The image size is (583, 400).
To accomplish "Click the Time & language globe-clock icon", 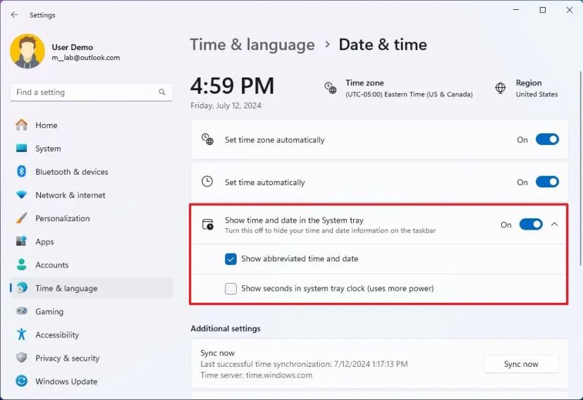I will 22,288.
